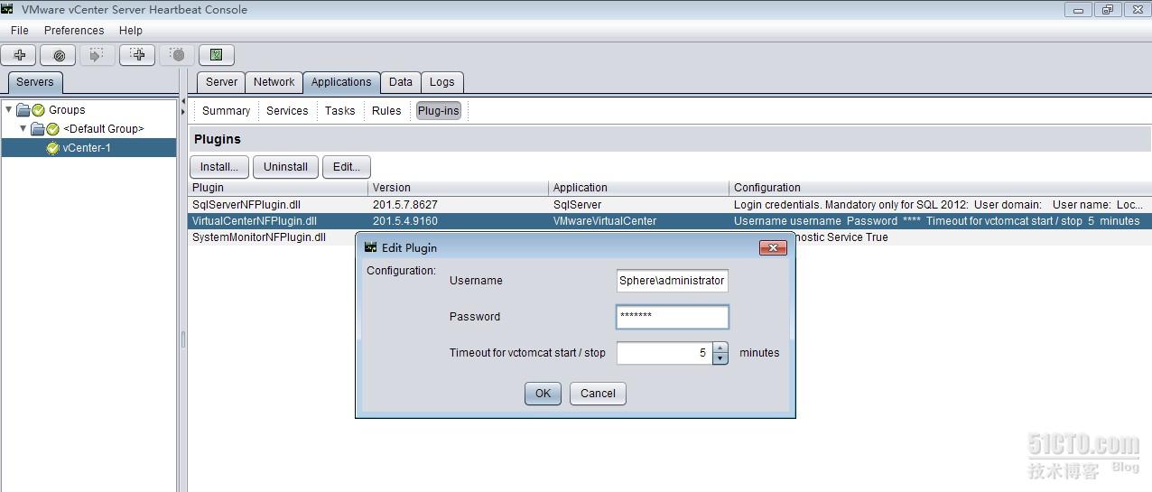Sort by the Version column header

click(x=459, y=188)
